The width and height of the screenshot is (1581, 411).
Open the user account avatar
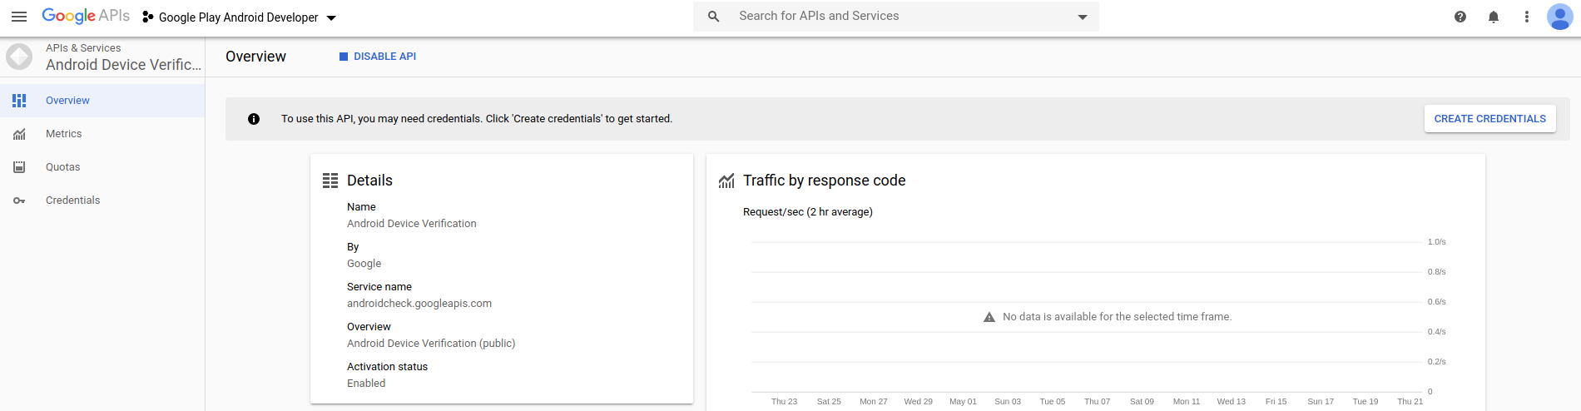[x=1559, y=17]
